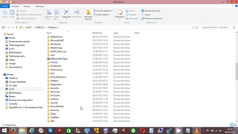The height and width of the screenshot is (134, 238).
Task: Click the Couper scissors command
Action: 21,11
